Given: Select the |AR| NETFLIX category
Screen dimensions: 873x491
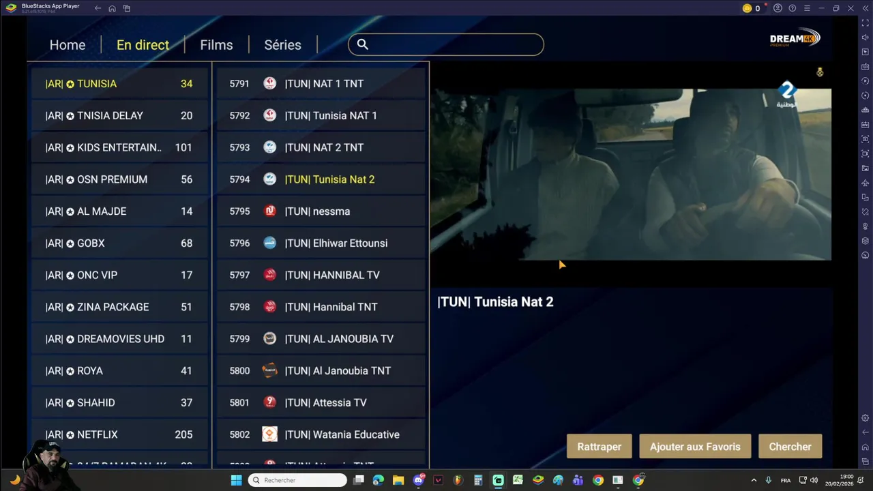Looking at the screenshot, I should pos(119,434).
